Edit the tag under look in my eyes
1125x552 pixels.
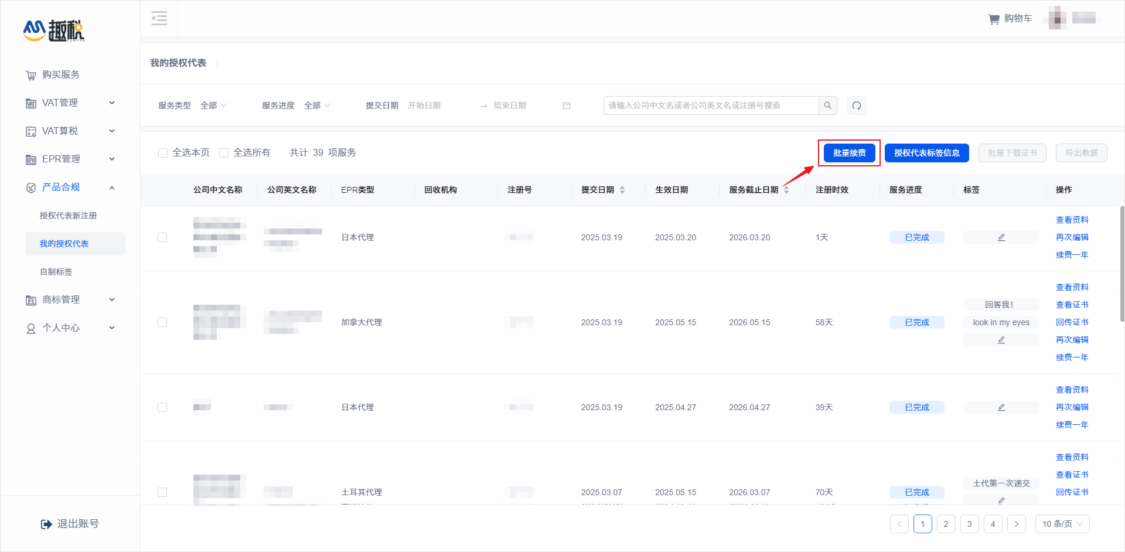pos(1001,339)
